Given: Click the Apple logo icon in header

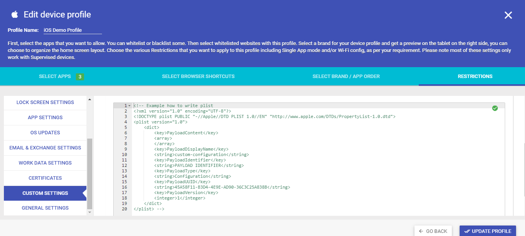Looking at the screenshot, I should [15, 15].
